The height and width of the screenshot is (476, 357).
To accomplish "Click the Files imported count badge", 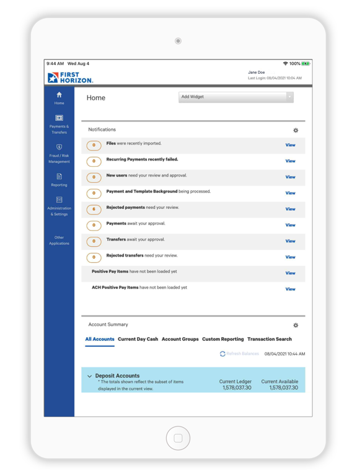I will coord(94,146).
